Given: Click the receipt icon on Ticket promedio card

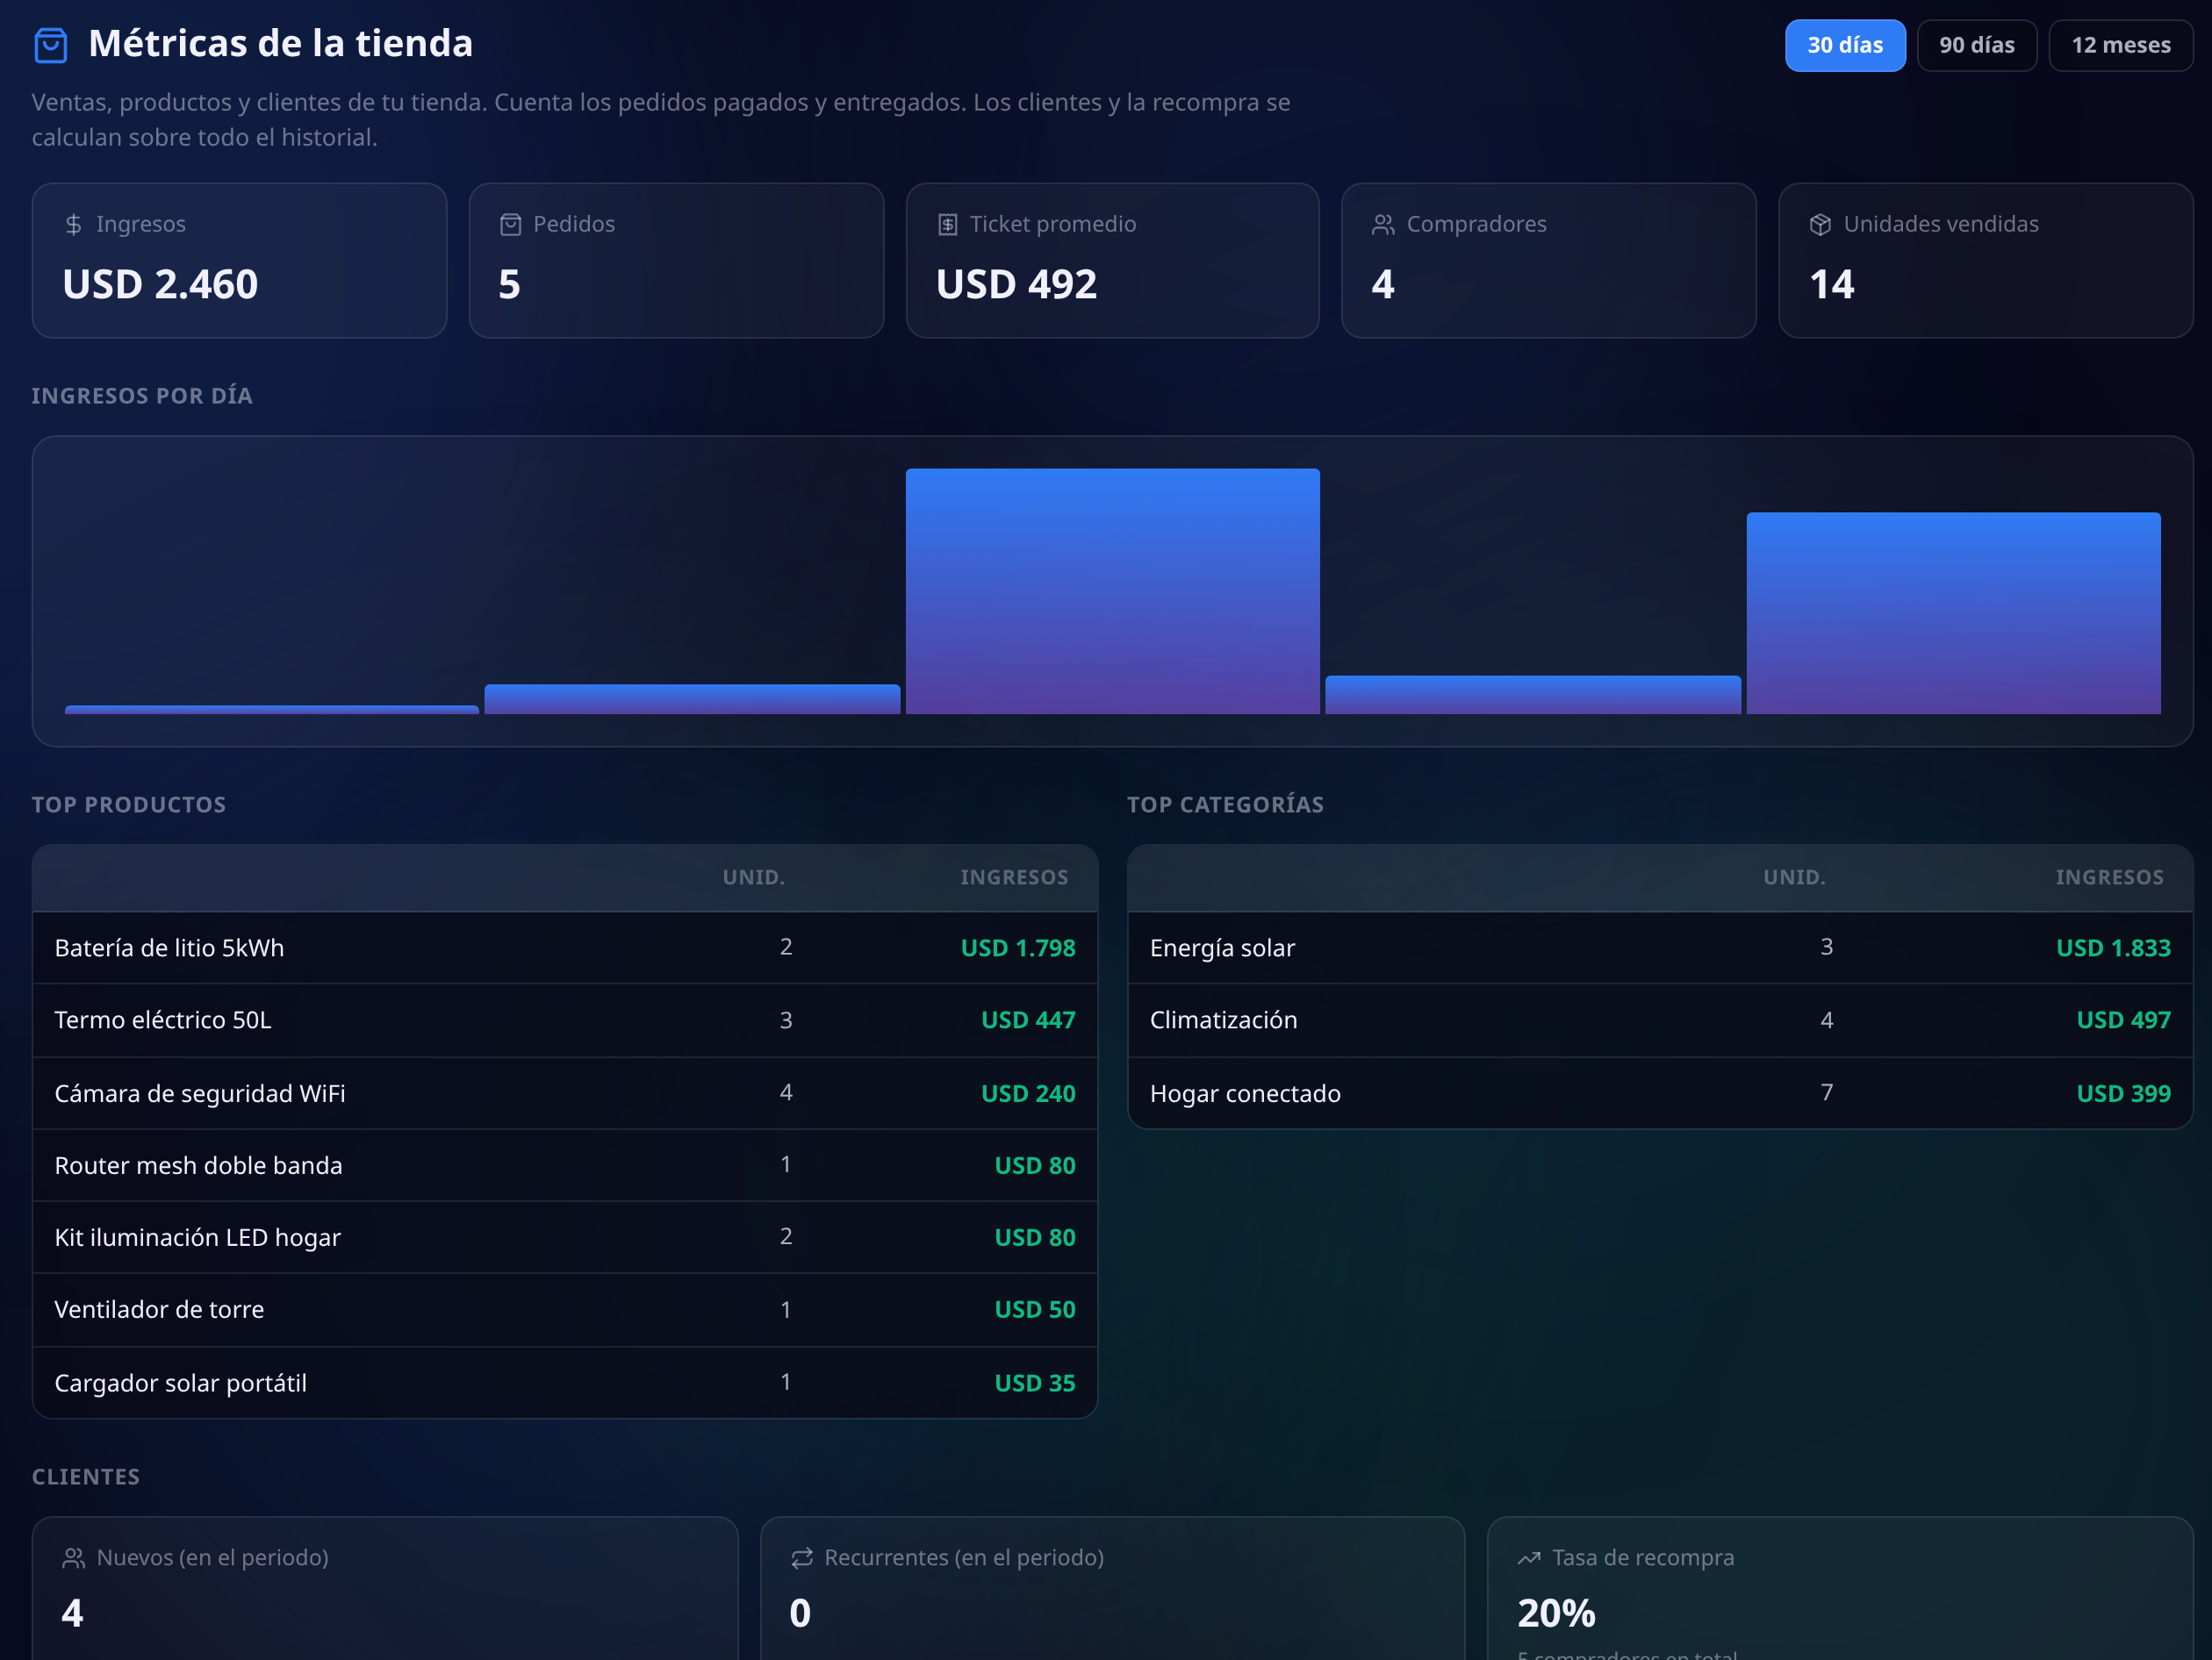Looking at the screenshot, I should coord(947,225).
